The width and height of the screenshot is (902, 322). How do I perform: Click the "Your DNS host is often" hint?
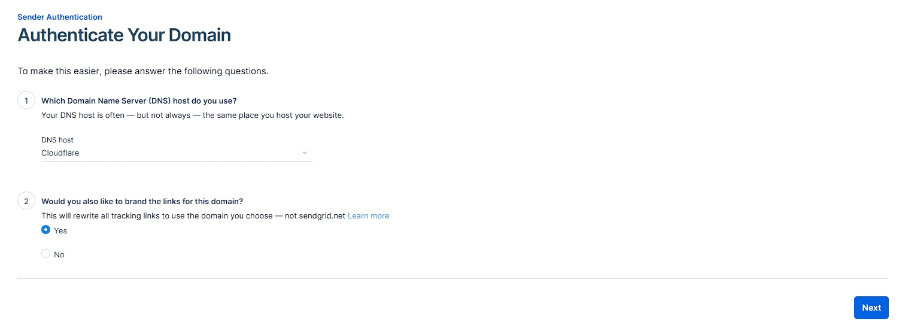point(192,115)
